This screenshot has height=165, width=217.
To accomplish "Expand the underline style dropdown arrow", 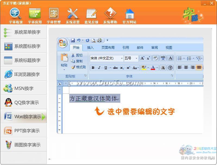I will [110, 68].
